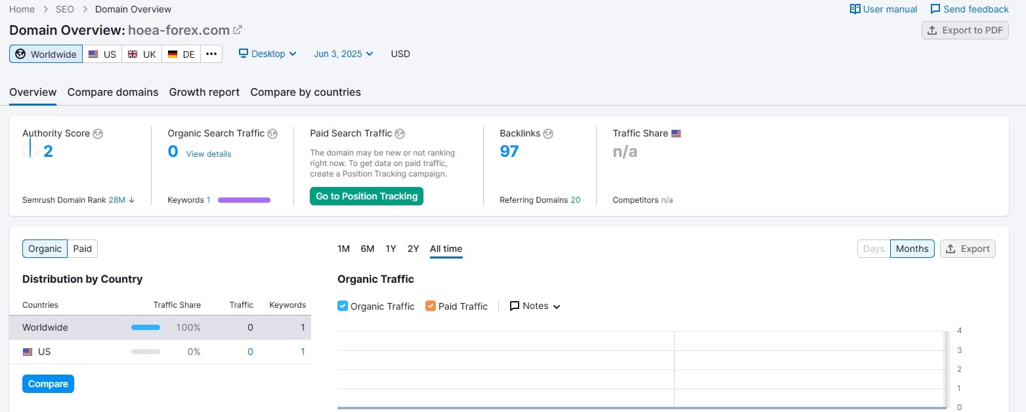Open the Jun 3, 2025 date dropdown
The image size is (1026, 412).
[343, 54]
